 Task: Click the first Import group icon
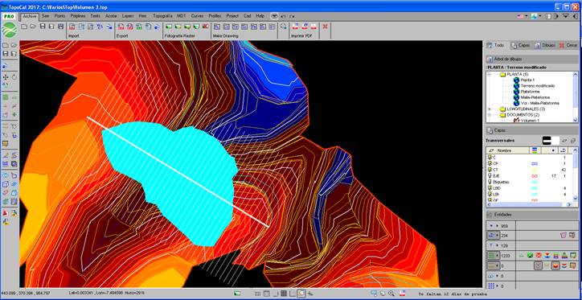(72, 27)
